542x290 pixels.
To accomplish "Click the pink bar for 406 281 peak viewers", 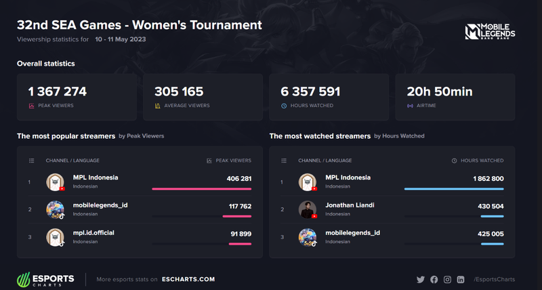I will [x=201, y=189].
